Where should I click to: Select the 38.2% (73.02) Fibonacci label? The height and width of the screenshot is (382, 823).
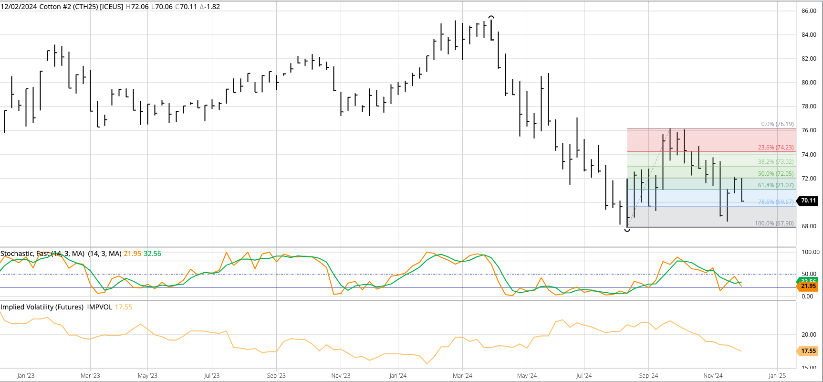[776, 162]
